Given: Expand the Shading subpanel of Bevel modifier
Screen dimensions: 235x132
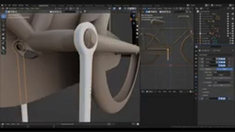Looking at the screenshot, I should [x=205, y=95].
